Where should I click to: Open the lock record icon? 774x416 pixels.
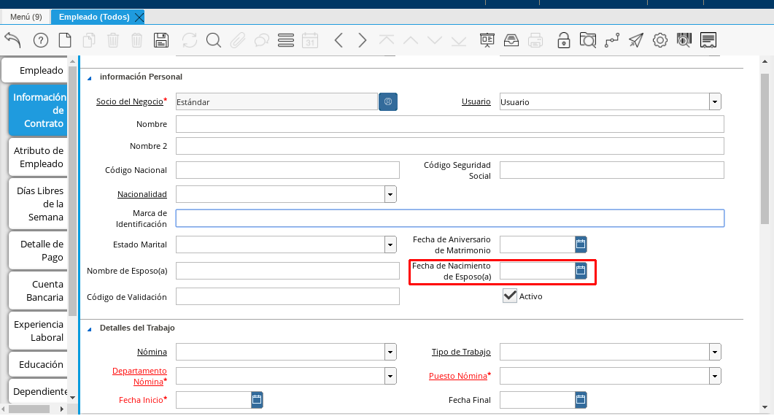[563, 40]
